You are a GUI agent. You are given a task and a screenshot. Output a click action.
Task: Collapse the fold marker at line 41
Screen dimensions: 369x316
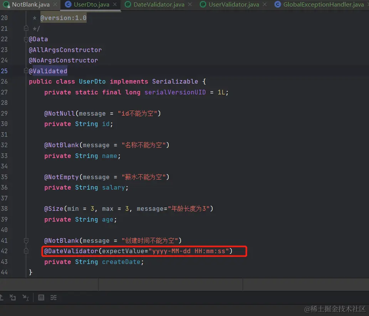(26, 240)
